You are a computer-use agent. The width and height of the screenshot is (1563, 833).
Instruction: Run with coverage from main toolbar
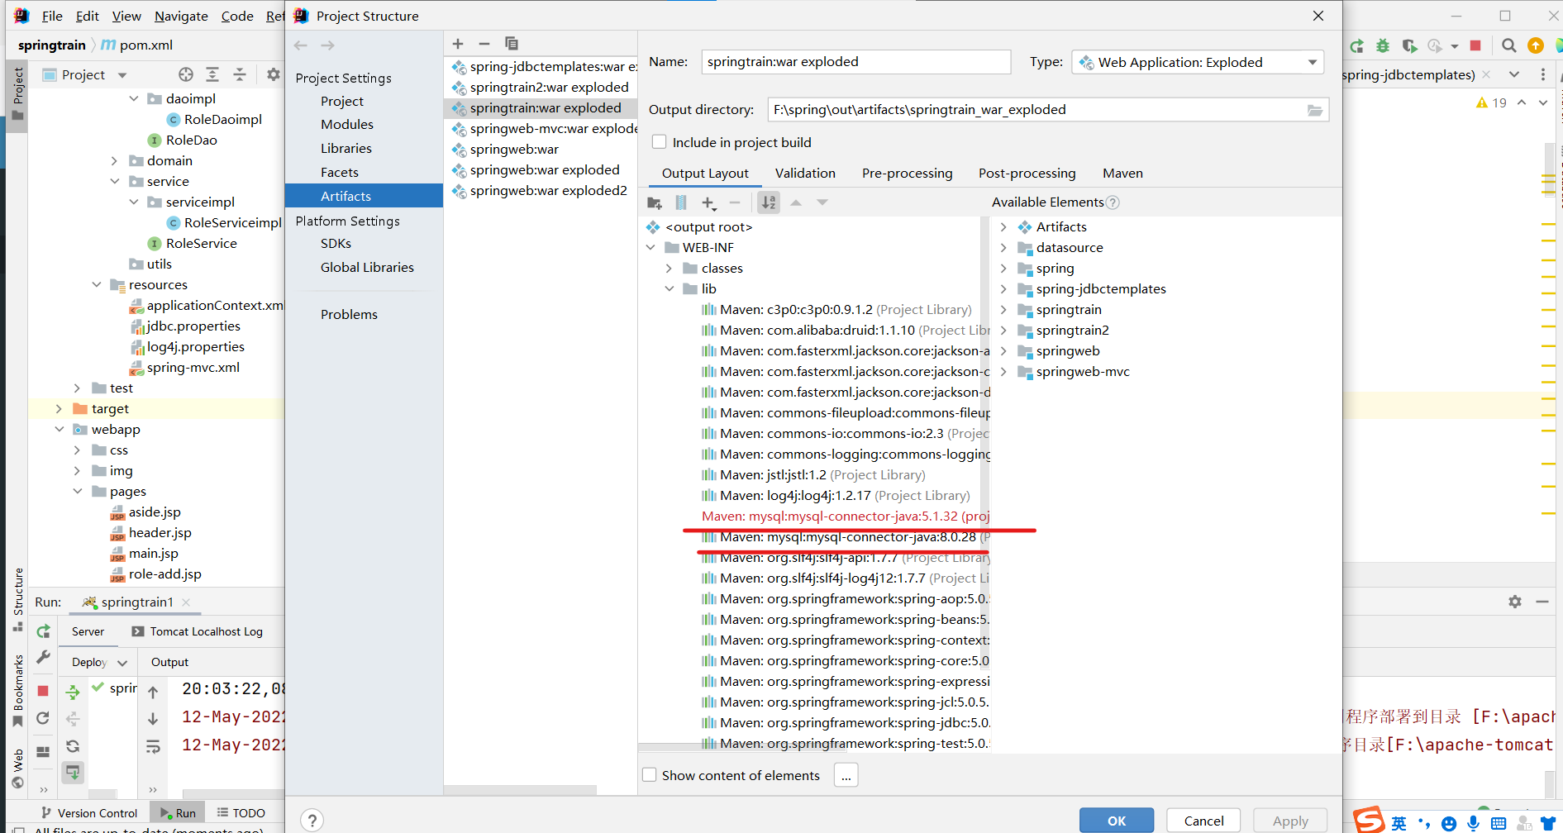pos(1409,46)
